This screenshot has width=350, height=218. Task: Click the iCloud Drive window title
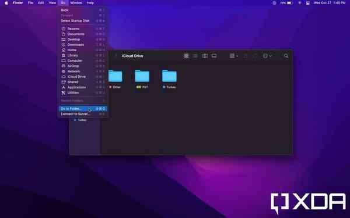(x=132, y=56)
